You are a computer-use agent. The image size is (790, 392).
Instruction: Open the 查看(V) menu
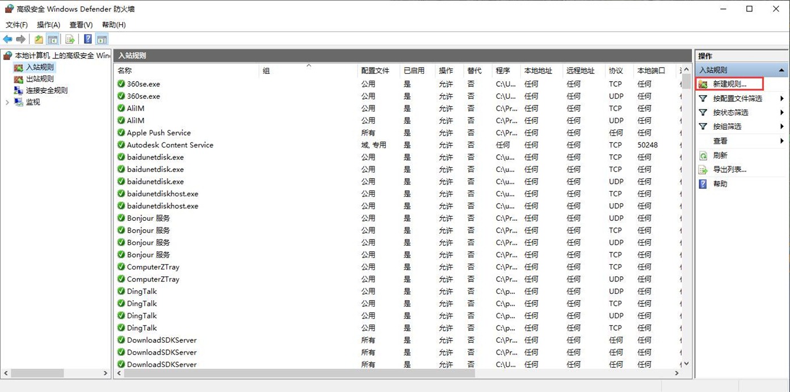[81, 25]
